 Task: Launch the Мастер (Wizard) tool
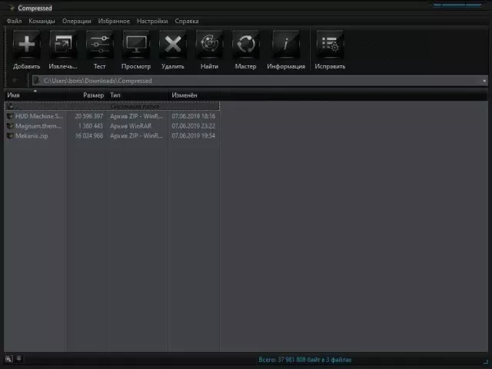coord(246,45)
